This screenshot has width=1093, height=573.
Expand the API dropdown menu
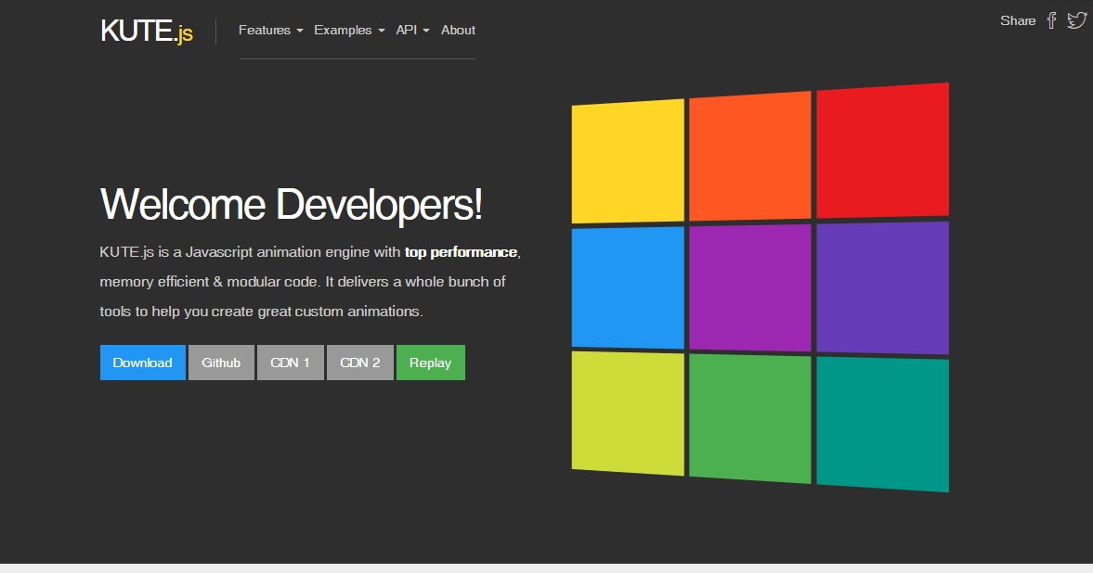(x=410, y=30)
